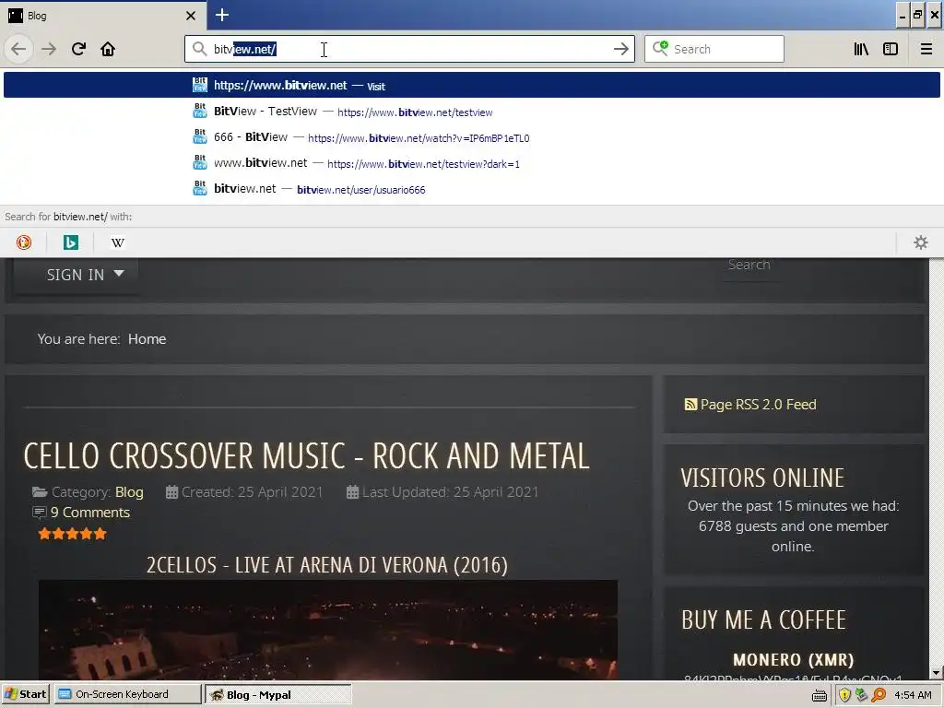Click VISITORS ONLINE heading
The image size is (944, 708).
(762, 478)
